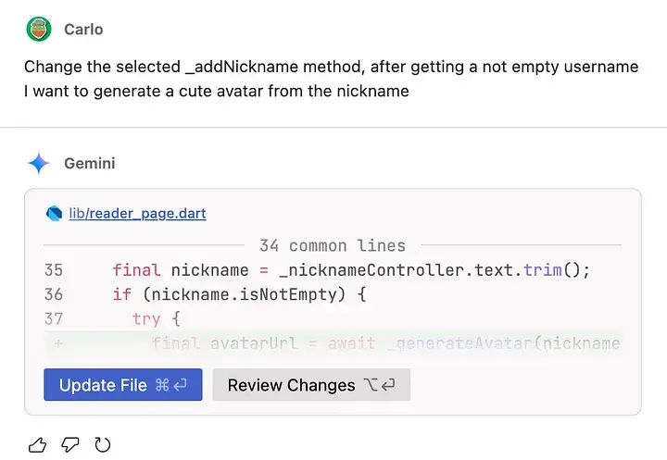The image size is (667, 460).
Task: Click the plus marker on added line
Action: (x=58, y=343)
